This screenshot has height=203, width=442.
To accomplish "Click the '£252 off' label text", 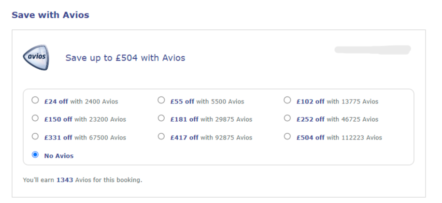I will pyautogui.click(x=310, y=119).
